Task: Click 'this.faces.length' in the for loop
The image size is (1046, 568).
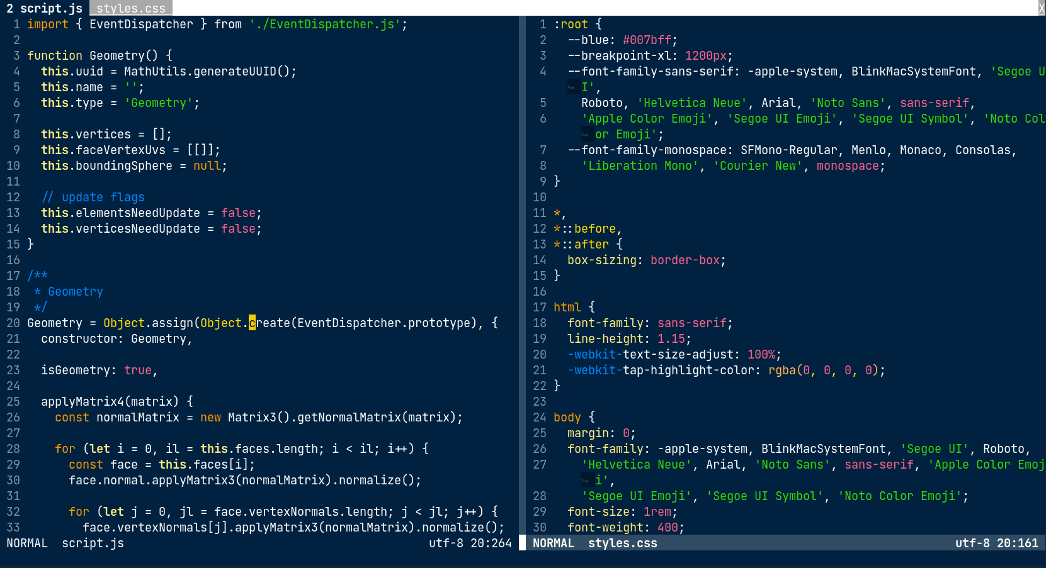Action: 259,448
